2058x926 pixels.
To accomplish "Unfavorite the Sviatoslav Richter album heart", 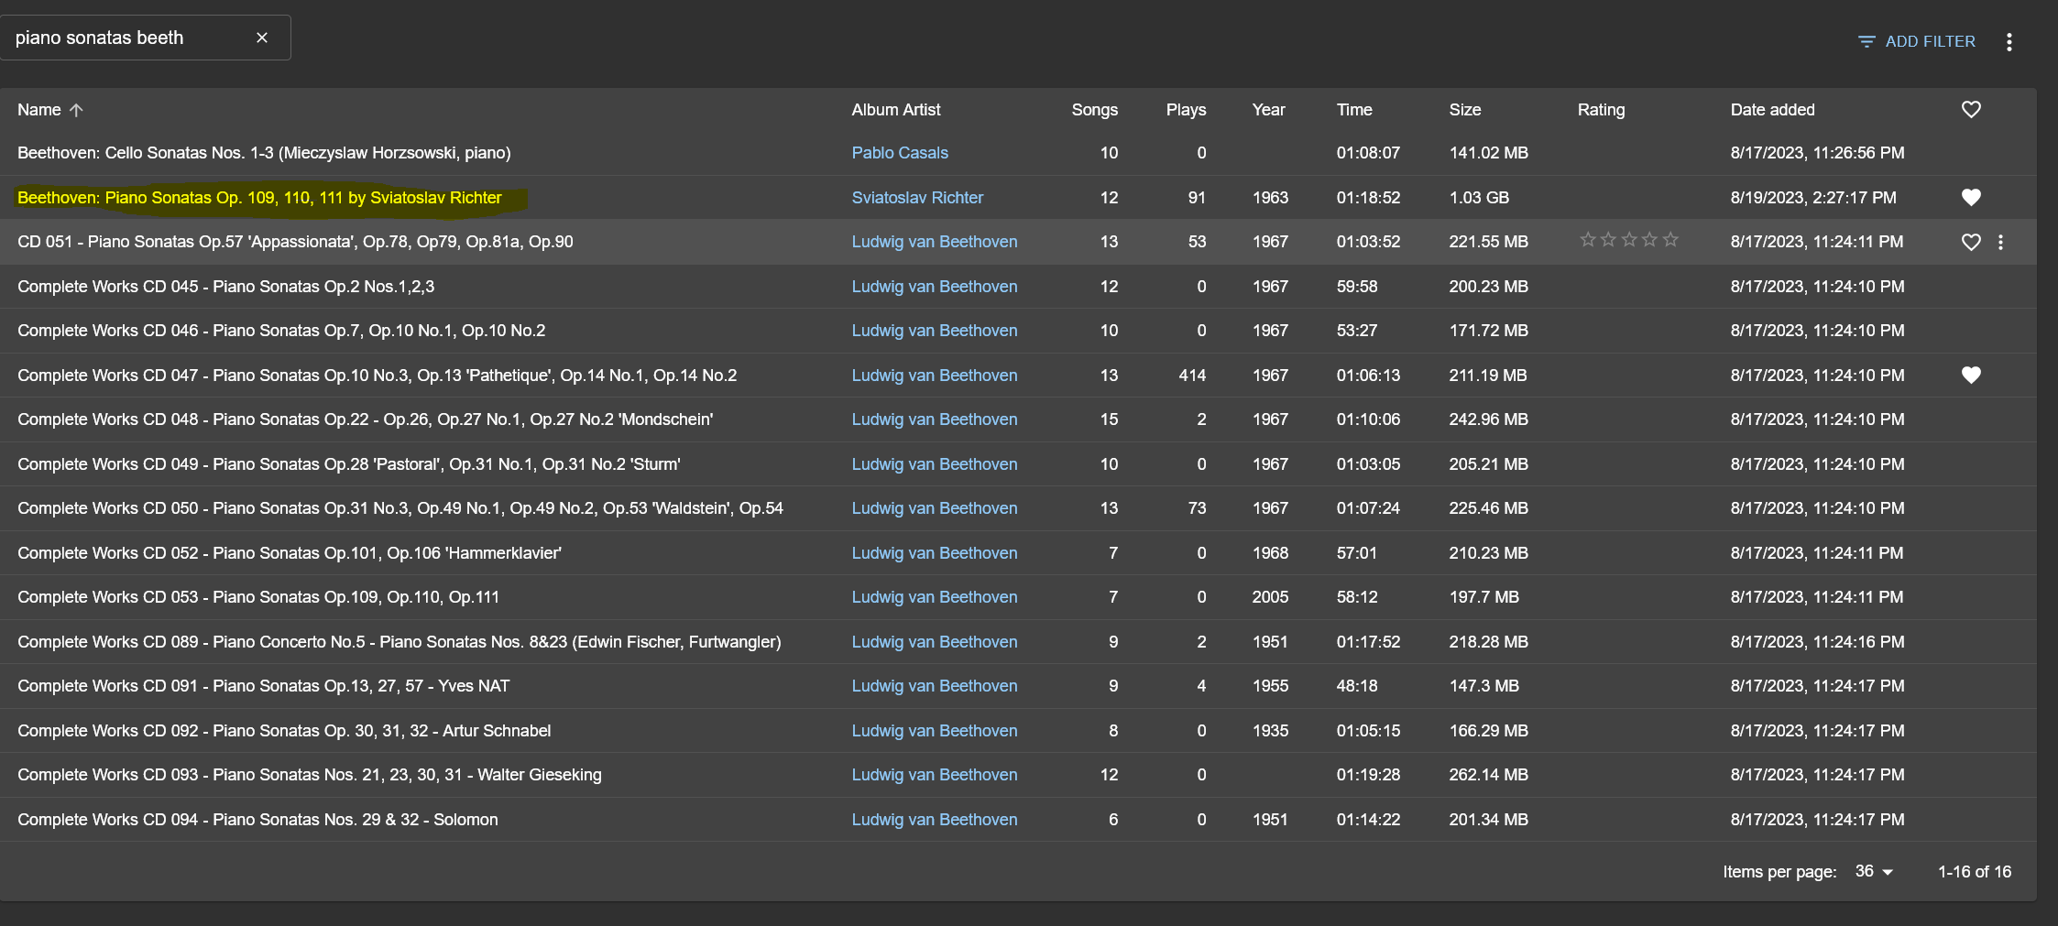I will pos(1971,197).
